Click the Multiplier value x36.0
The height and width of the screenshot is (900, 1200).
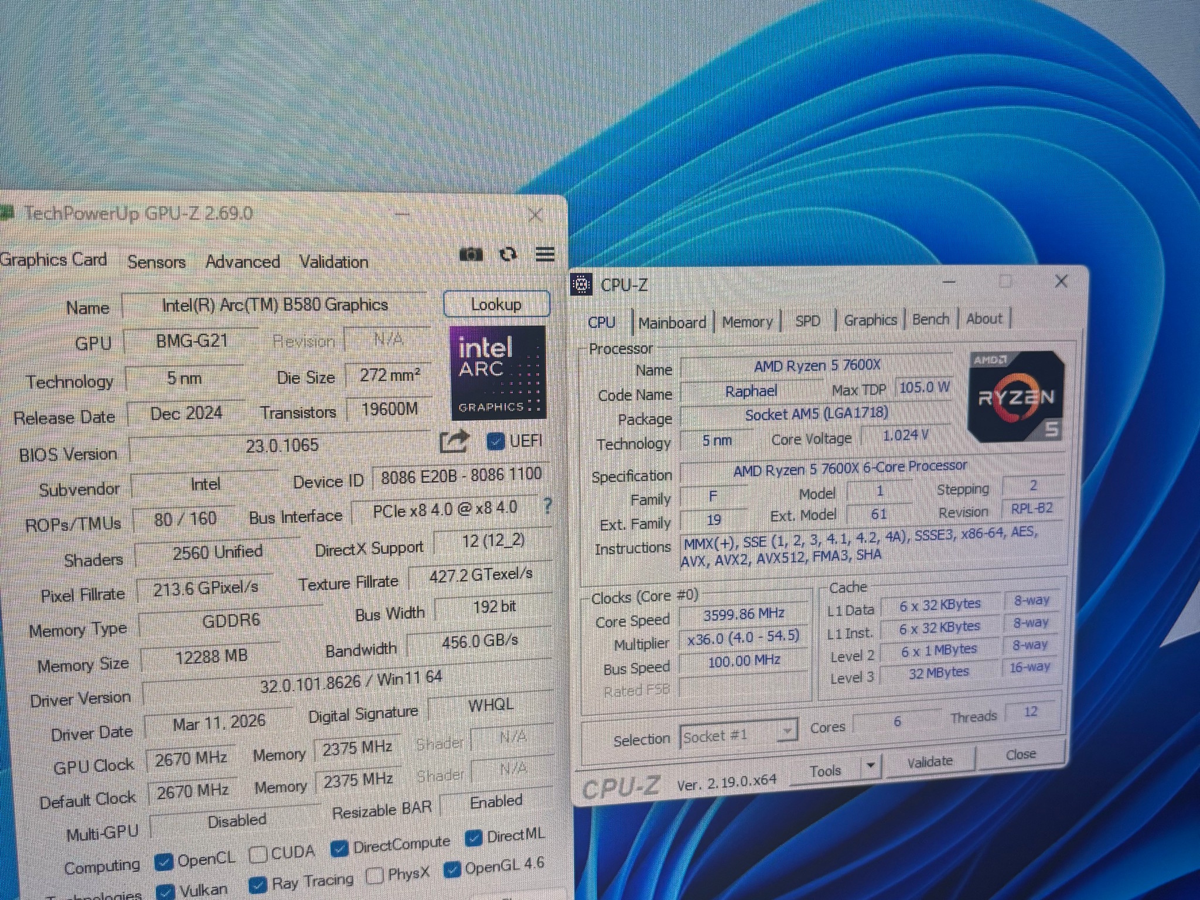coord(743,637)
